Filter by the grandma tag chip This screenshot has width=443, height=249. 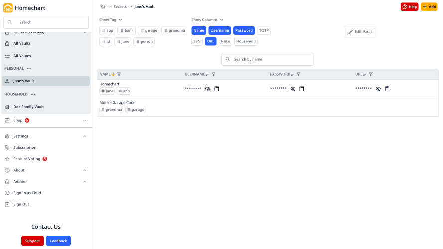click(174, 30)
